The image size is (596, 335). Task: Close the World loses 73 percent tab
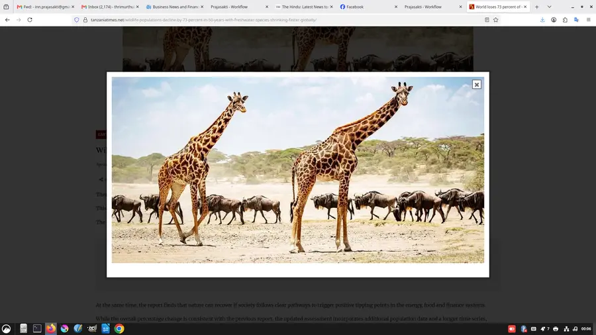click(x=525, y=7)
